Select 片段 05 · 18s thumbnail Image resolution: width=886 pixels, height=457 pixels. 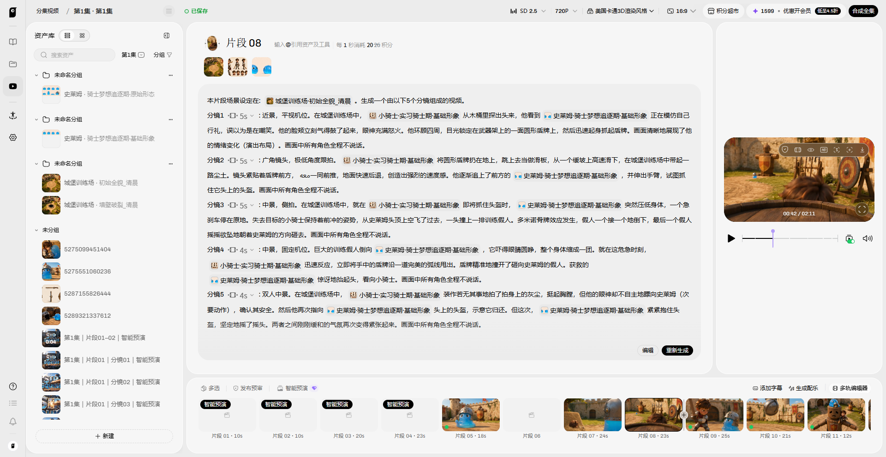click(471, 415)
